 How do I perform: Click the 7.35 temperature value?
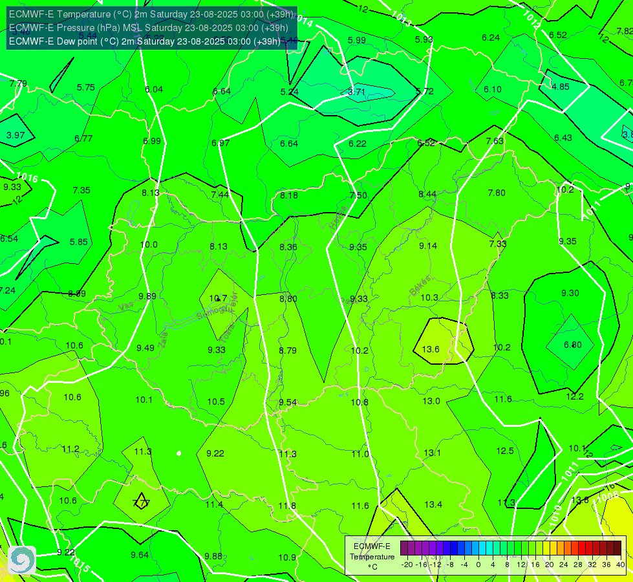click(81, 190)
